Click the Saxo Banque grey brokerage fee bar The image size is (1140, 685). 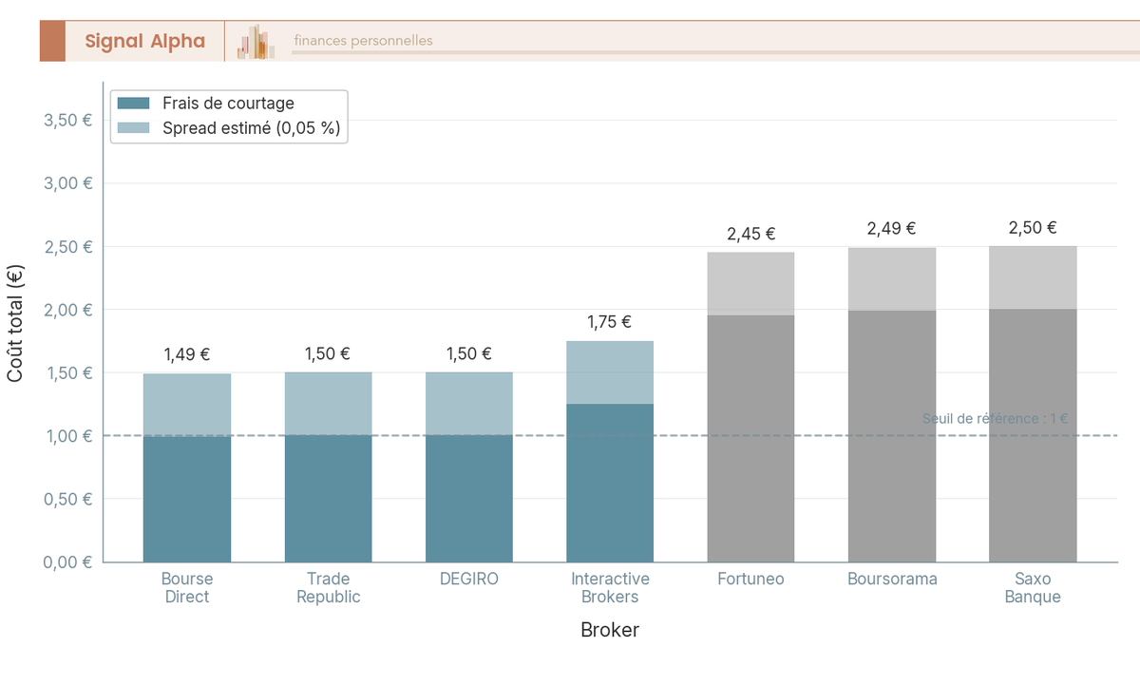[1033, 435]
